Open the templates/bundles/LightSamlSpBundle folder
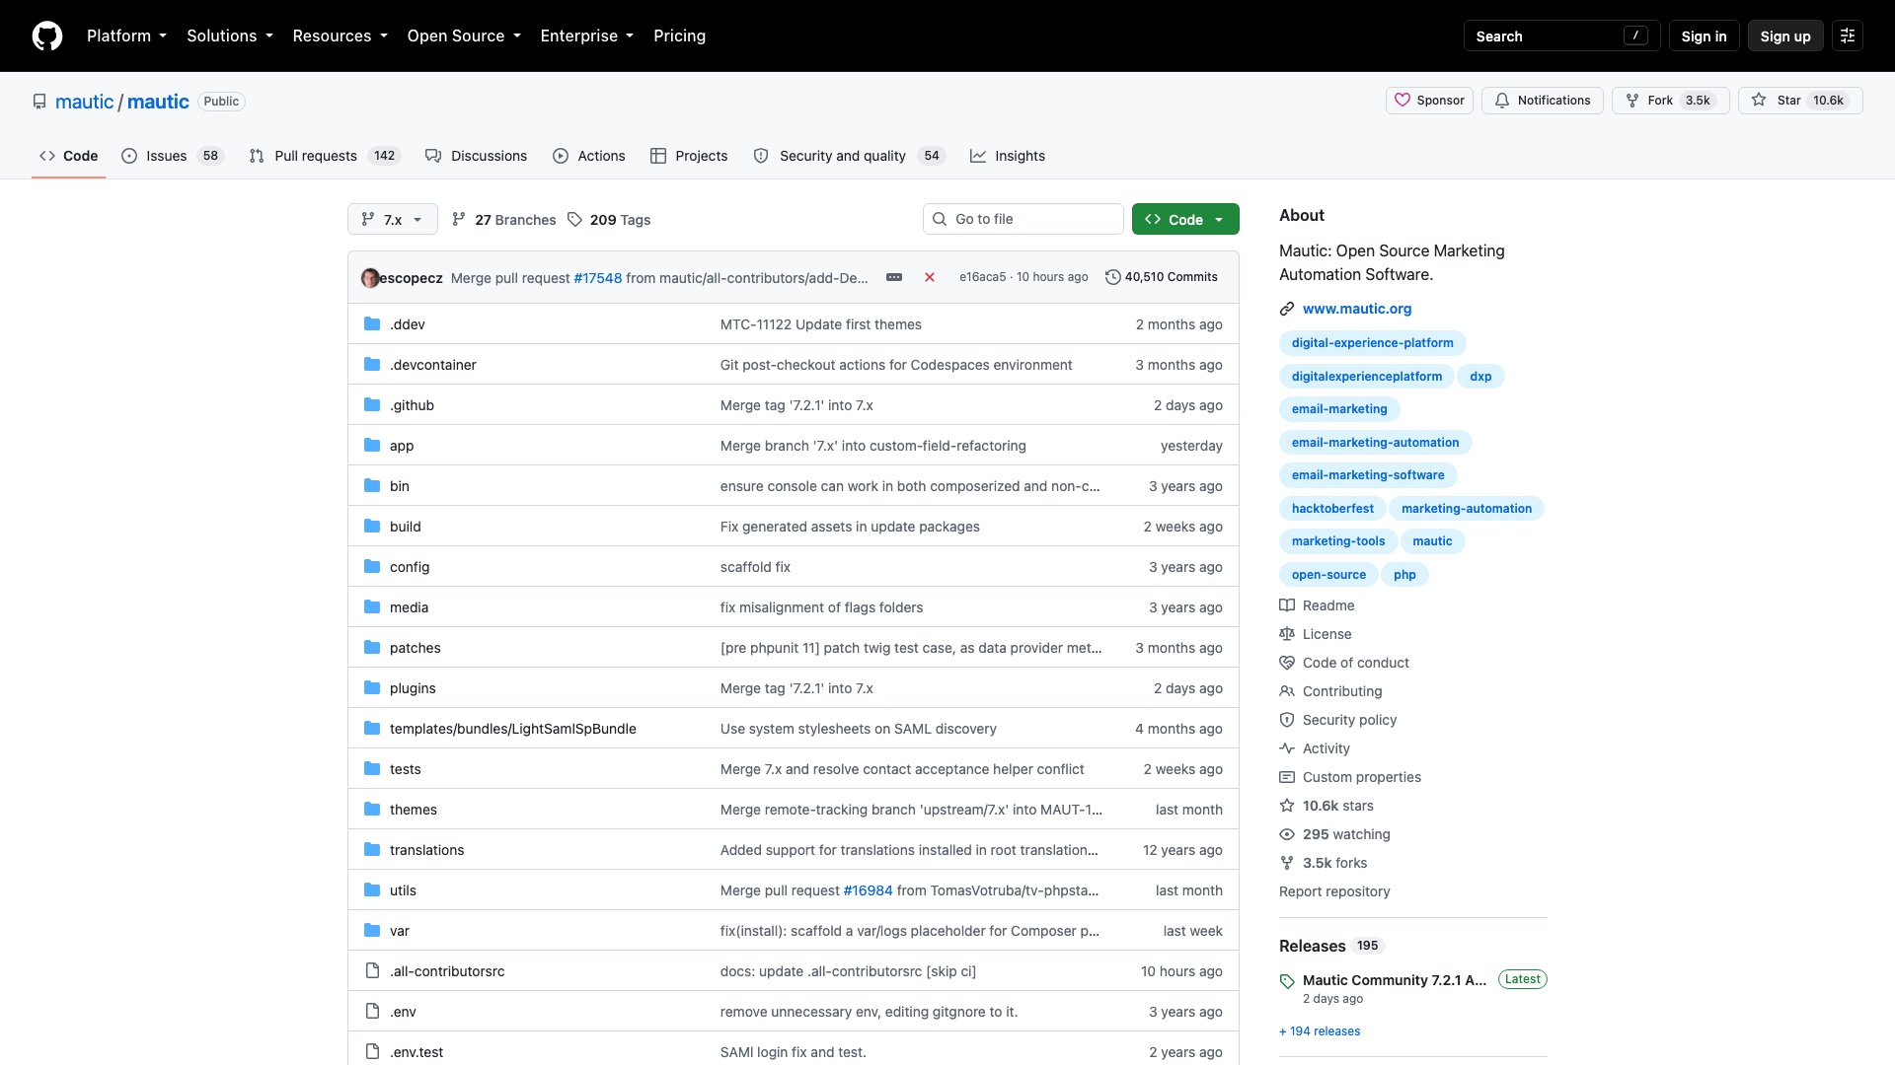 512,729
